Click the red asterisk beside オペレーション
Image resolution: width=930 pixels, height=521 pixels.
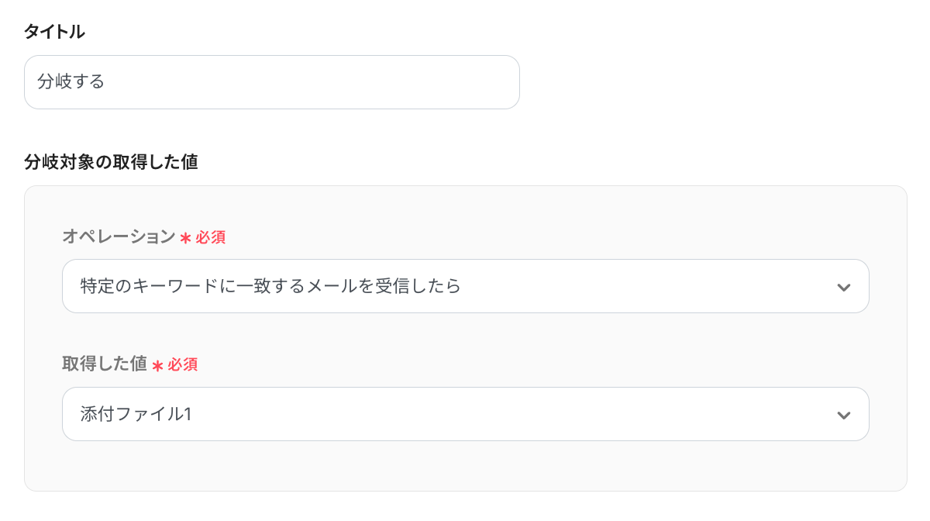pos(185,239)
